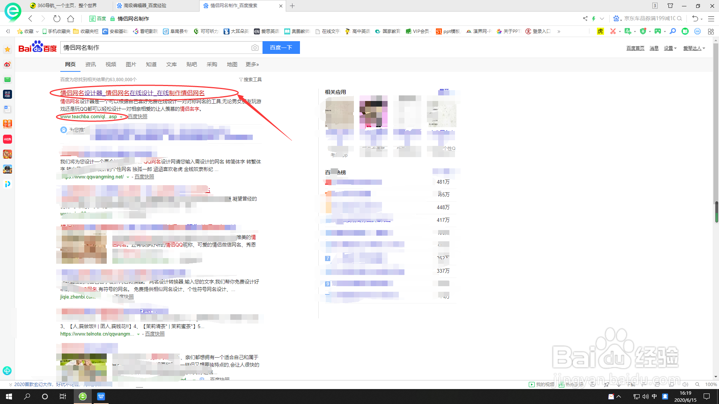Click the volume icon in the system tray
Viewport: 719px width, 404px height.
(x=645, y=397)
